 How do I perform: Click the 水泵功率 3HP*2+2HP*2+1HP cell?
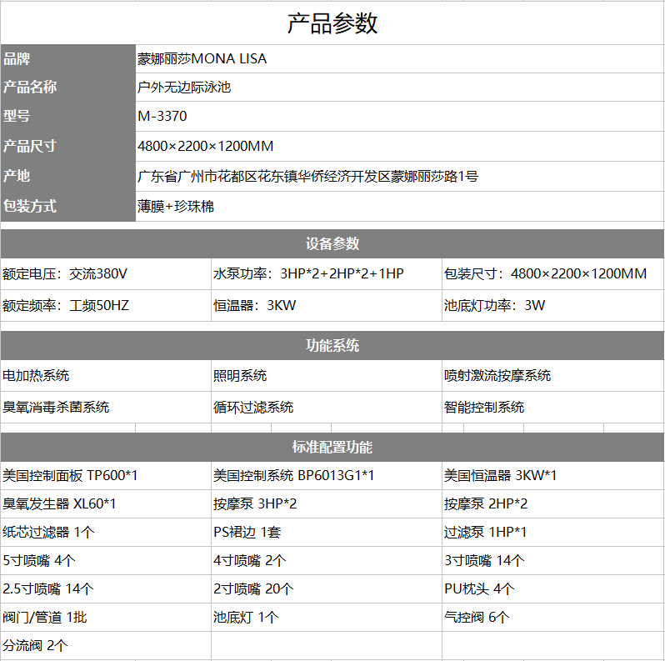308,273
